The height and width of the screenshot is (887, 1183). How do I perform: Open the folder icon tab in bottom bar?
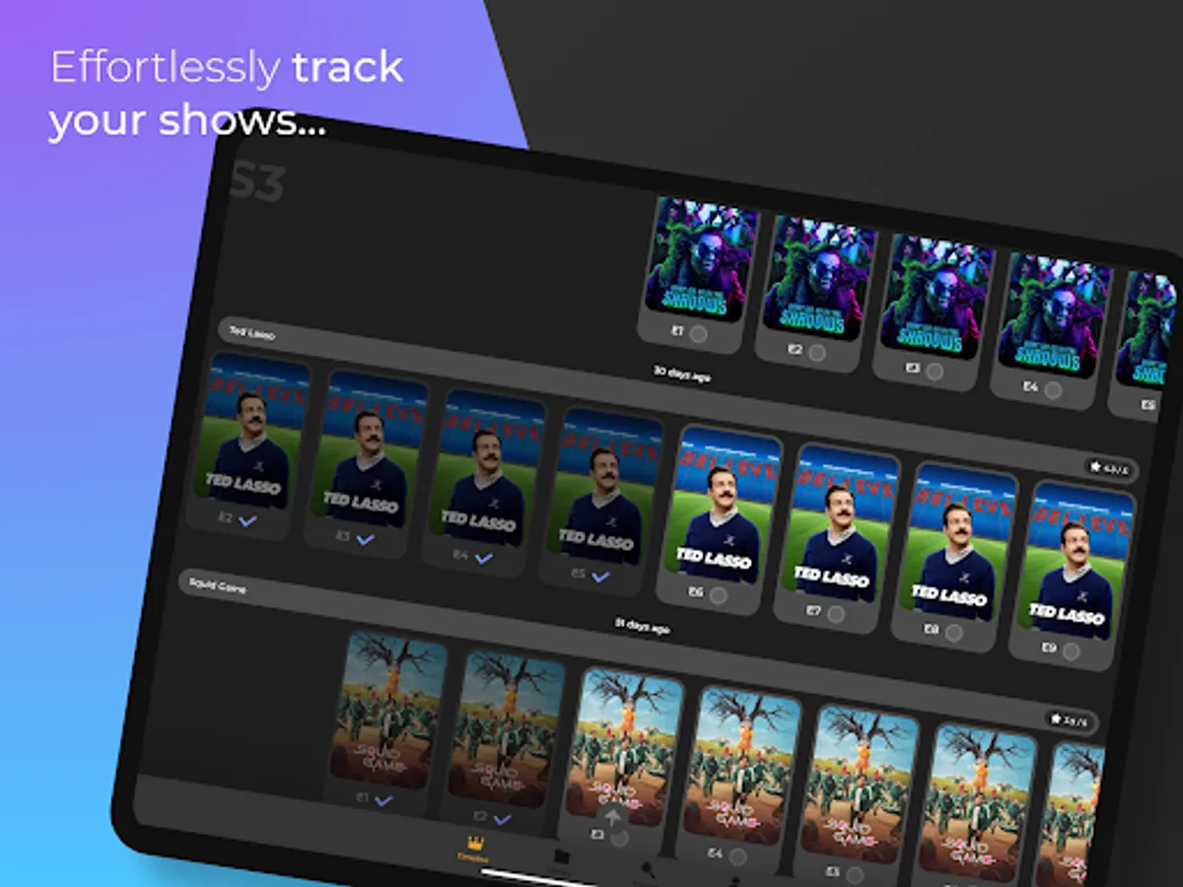tap(561, 857)
